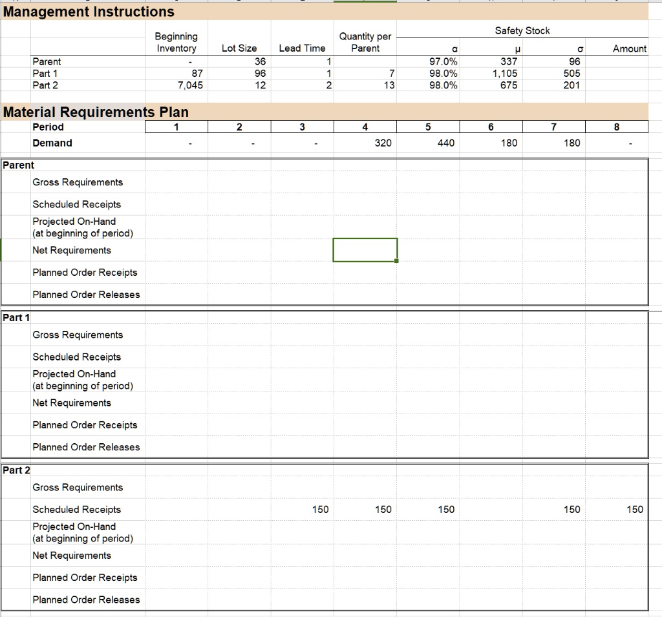Click the period 5 demand value 440
This screenshot has width=662, height=617.
(x=446, y=143)
